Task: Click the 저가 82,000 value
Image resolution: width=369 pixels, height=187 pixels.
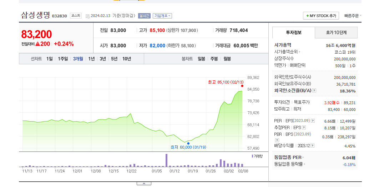Action: click(x=157, y=46)
